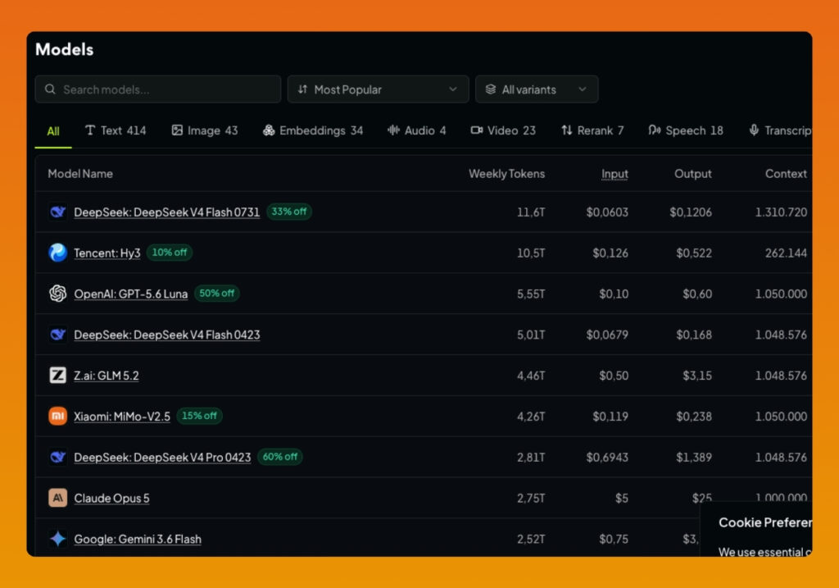
Task: Click the OpenAI logo icon in GPT-5.6 Luna row
Action: pyautogui.click(x=58, y=294)
